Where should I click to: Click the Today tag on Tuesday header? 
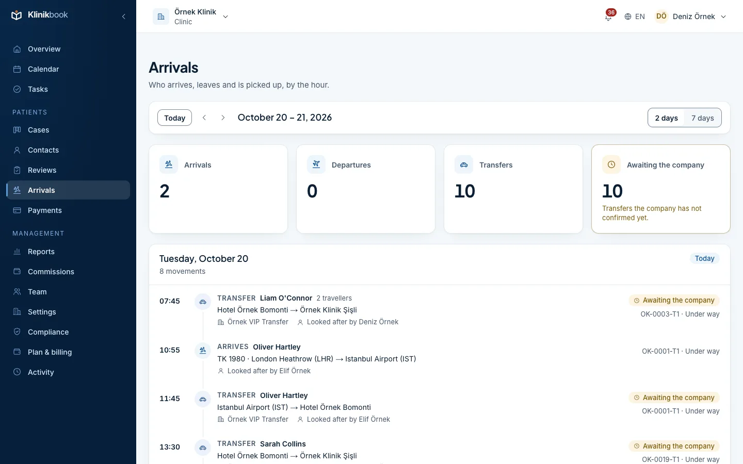tap(705, 258)
